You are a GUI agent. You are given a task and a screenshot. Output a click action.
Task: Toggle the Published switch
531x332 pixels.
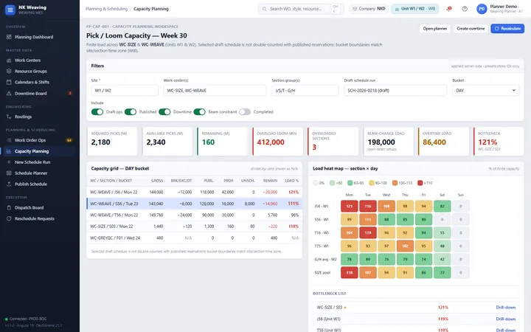(131, 112)
